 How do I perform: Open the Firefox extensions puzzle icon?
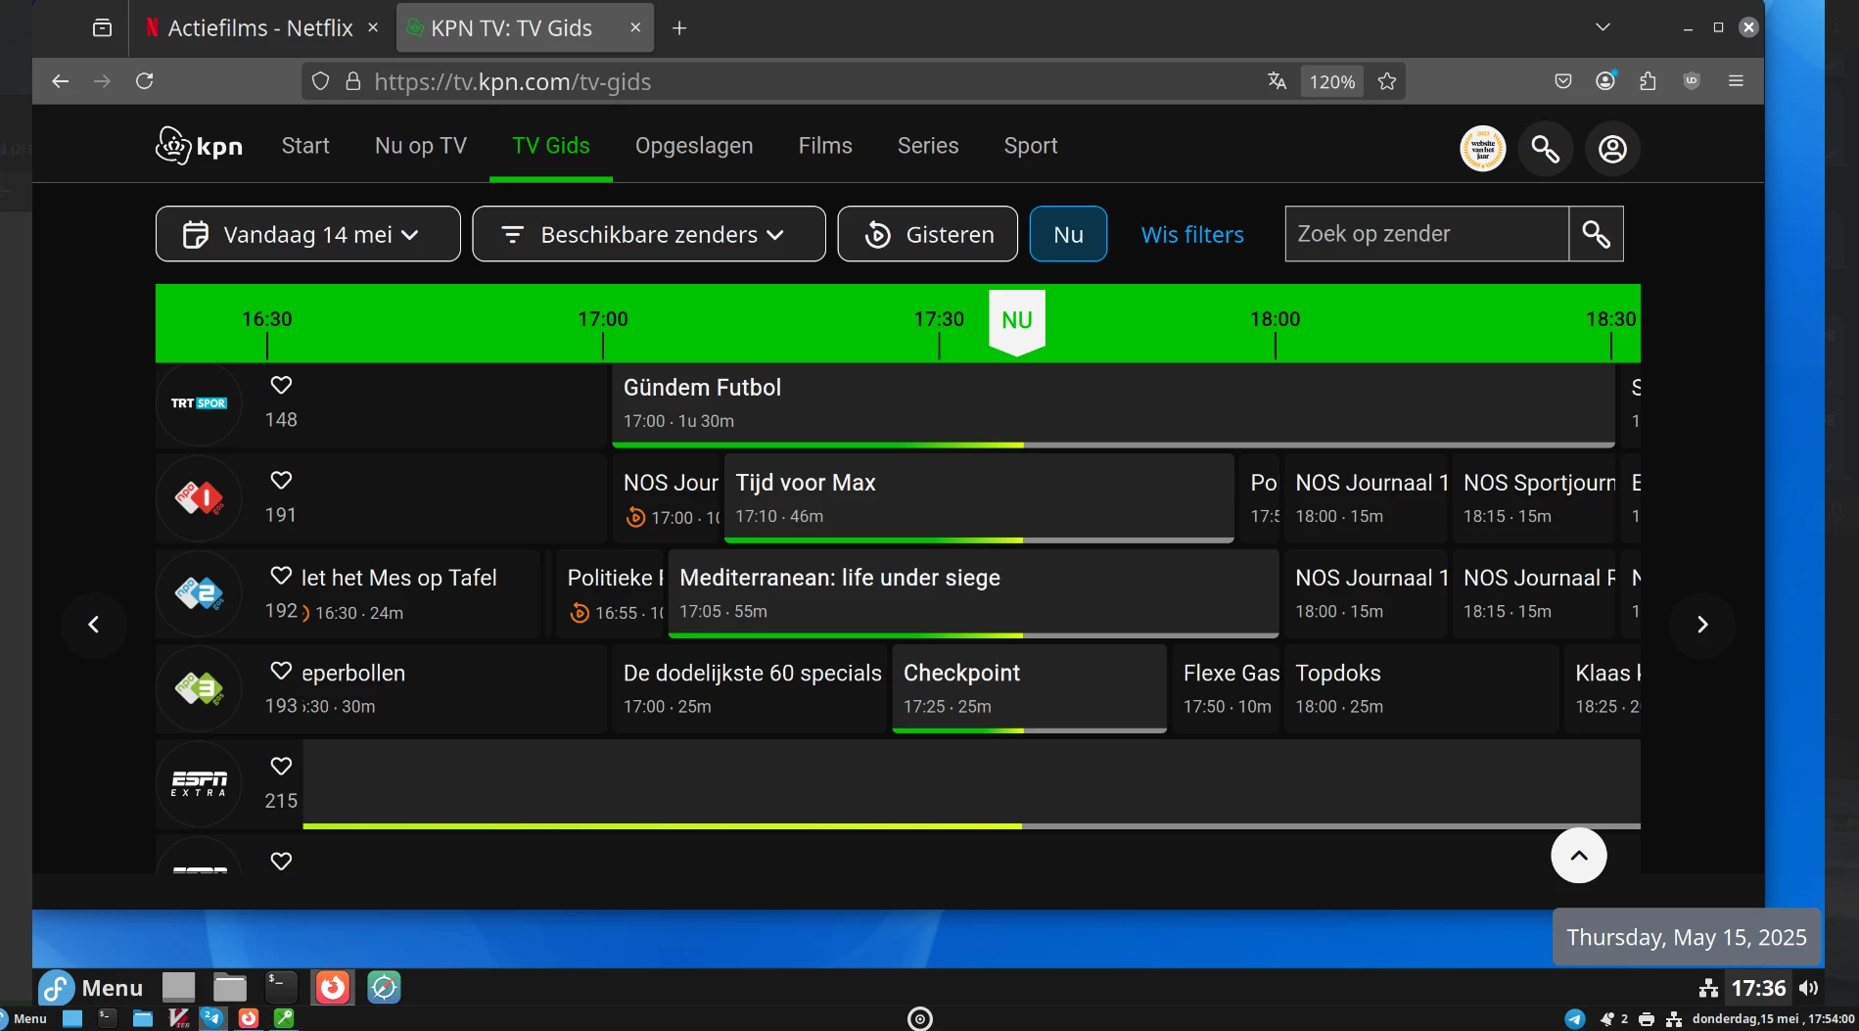1649,81
